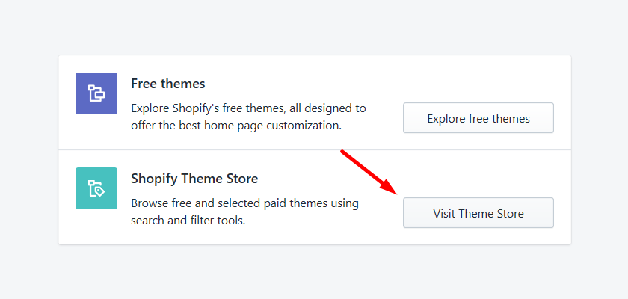This screenshot has height=299, width=628.
Task: Click the white tag glyph inside teal tile
Action: [x=96, y=188]
